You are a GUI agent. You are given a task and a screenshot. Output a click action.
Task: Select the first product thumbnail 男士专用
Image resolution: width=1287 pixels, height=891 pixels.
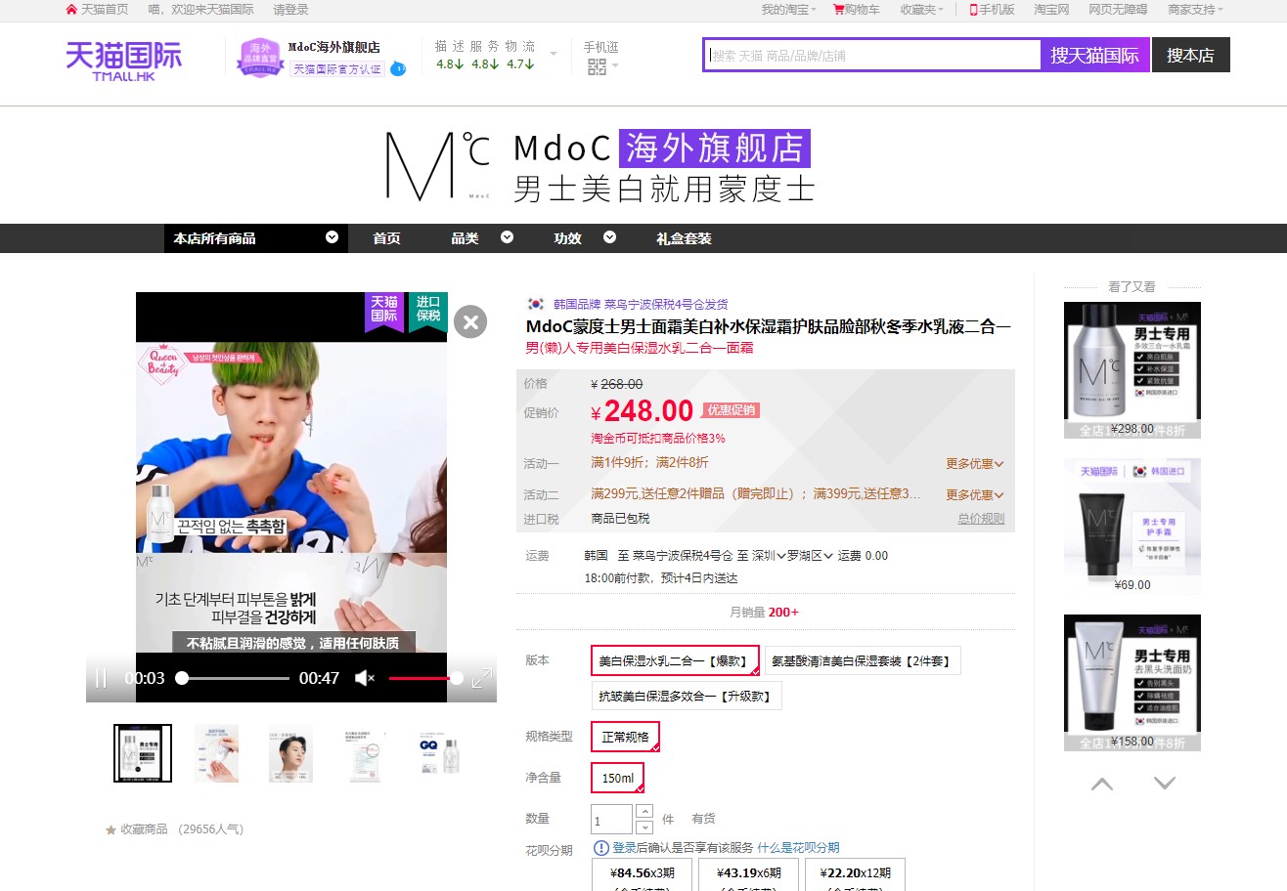click(x=143, y=753)
